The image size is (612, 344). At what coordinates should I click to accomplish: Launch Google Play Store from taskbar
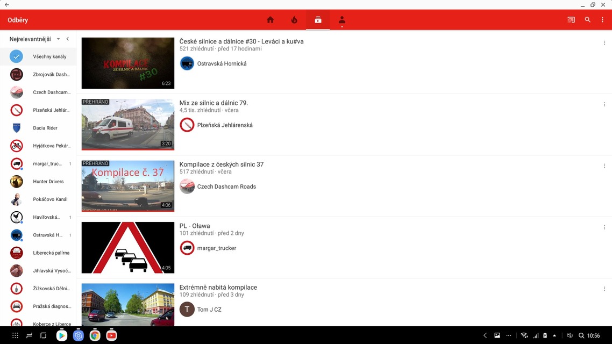pyautogui.click(x=62, y=335)
